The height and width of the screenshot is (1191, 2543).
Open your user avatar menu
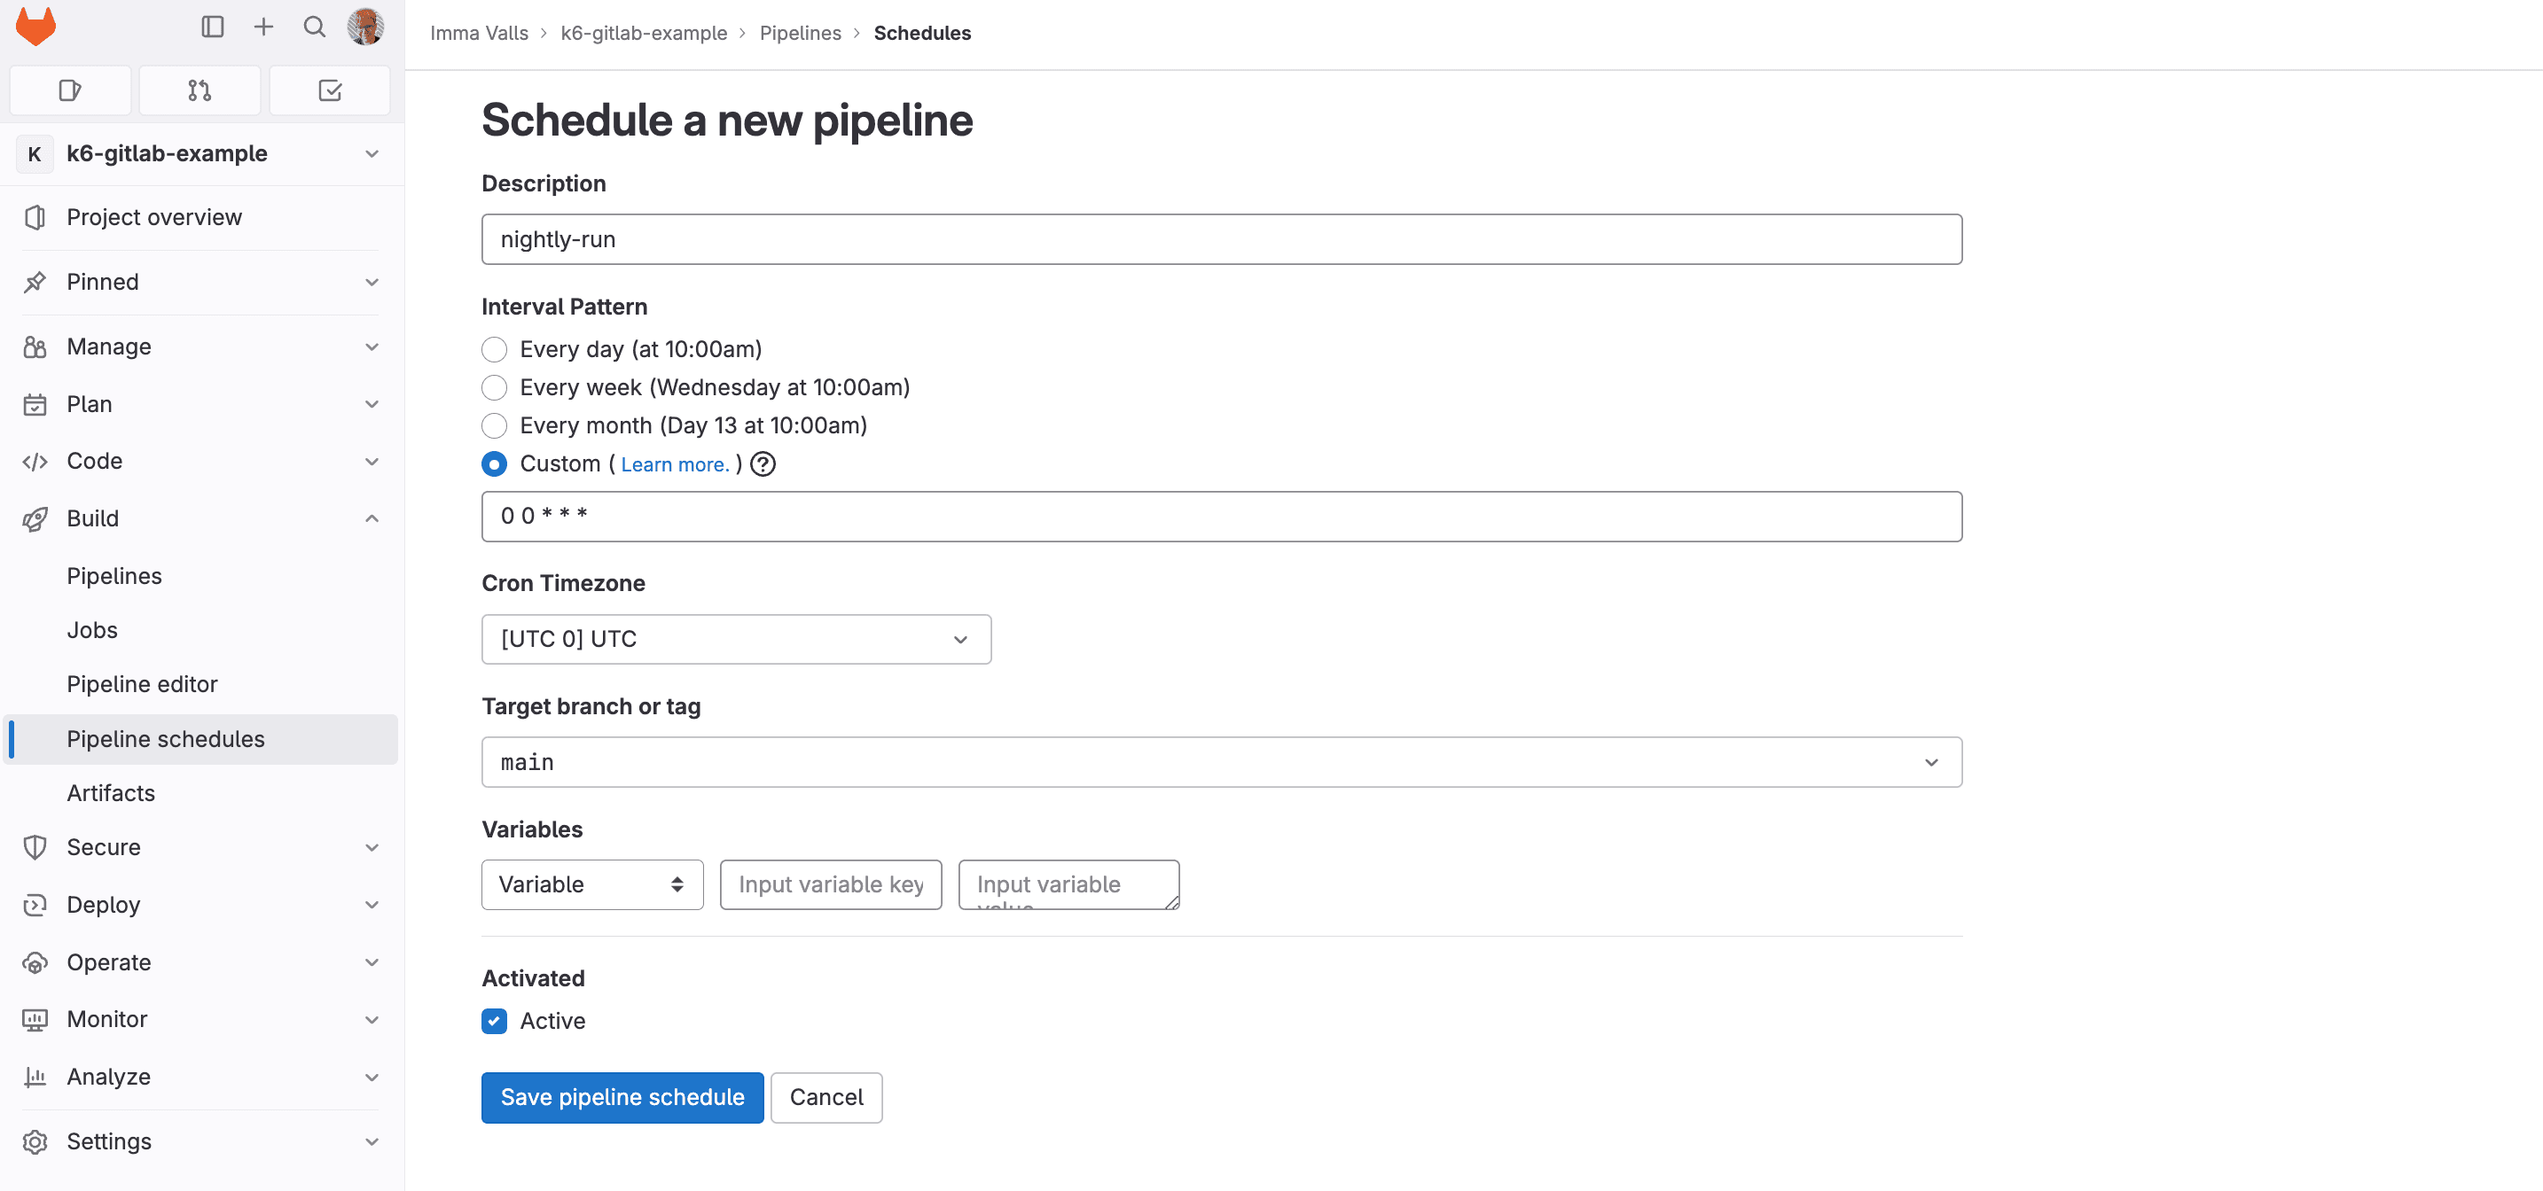(365, 27)
